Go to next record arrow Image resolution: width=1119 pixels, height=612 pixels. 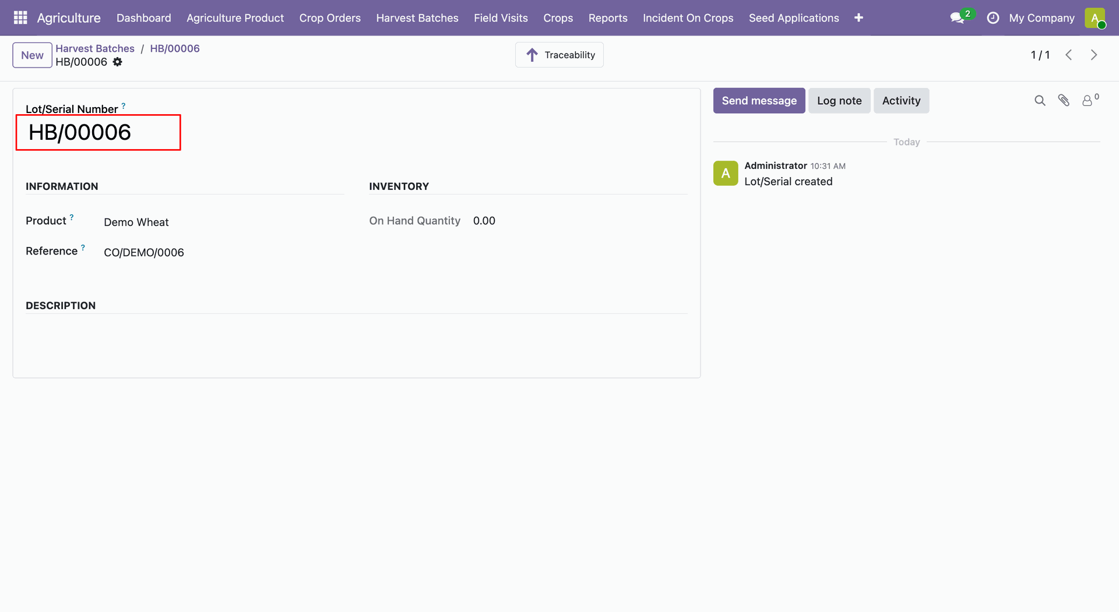coord(1094,55)
